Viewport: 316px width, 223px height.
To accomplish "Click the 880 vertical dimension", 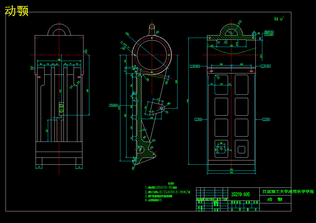I will 125,116.
